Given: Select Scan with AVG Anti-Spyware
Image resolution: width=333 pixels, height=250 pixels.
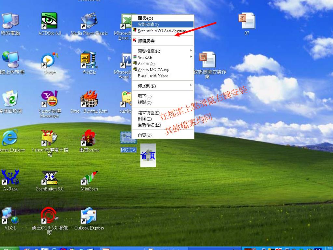Looking at the screenshot, I should [163, 31].
